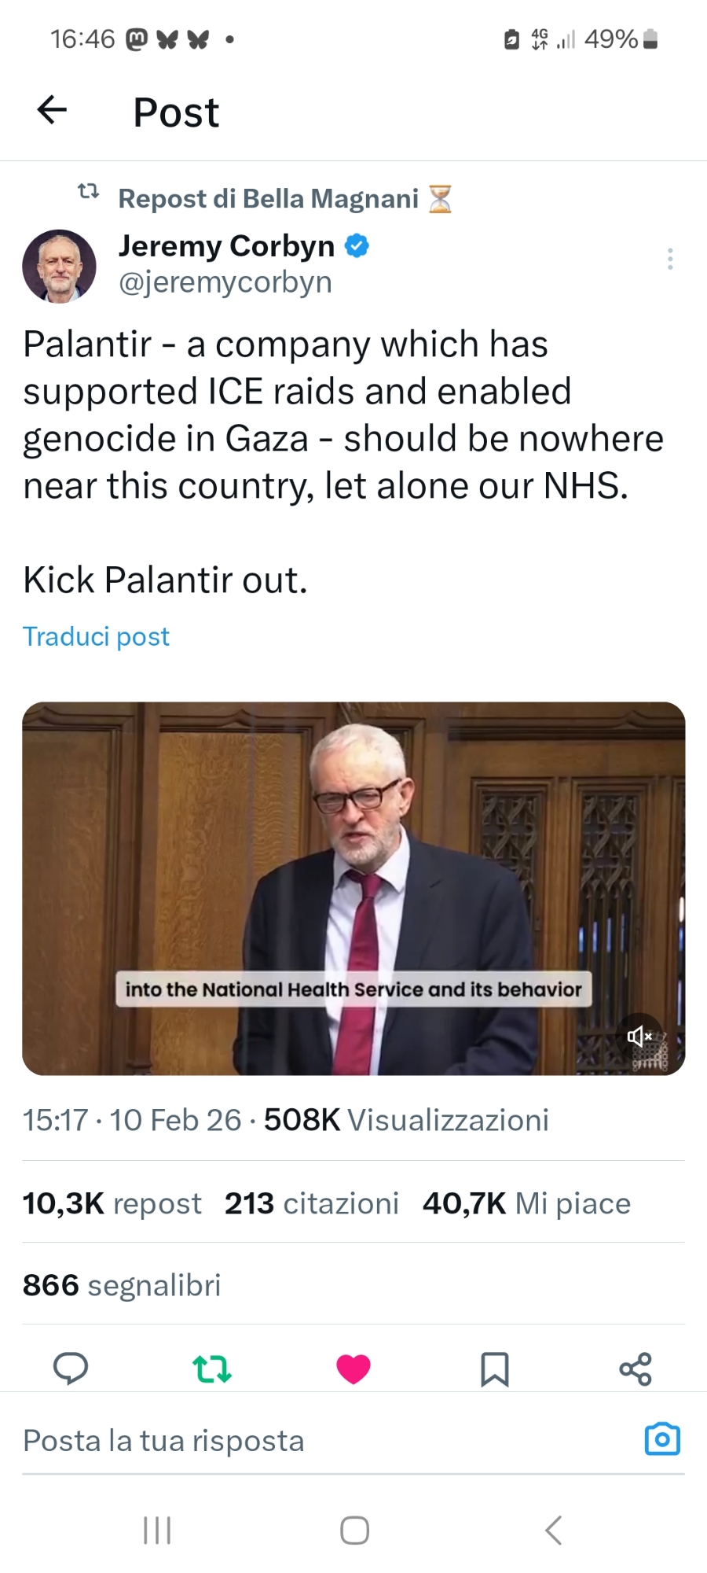This screenshot has width=707, height=1573.
Task: Open the @jeremycorbyn handle
Action: (225, 282)
